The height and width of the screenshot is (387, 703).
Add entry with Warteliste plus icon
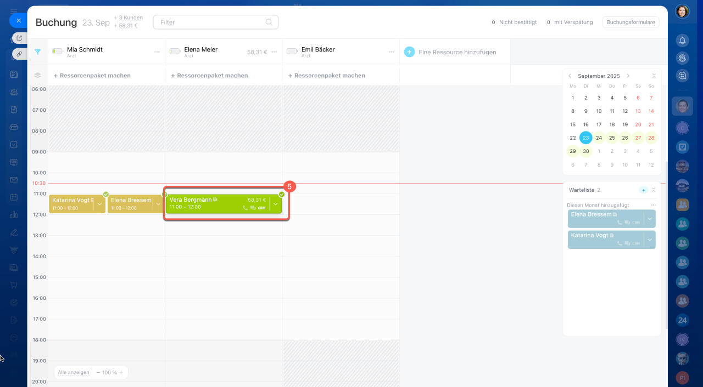click(x=643, y=190)
